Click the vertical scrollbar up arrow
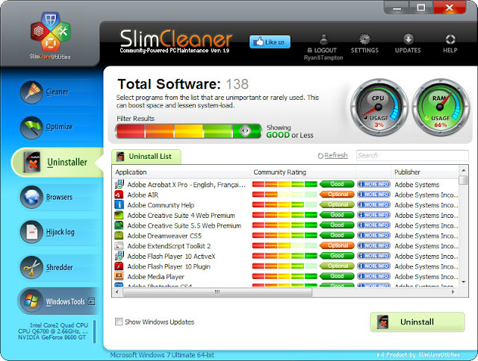The image size is (478, 361). pos(463,171)
